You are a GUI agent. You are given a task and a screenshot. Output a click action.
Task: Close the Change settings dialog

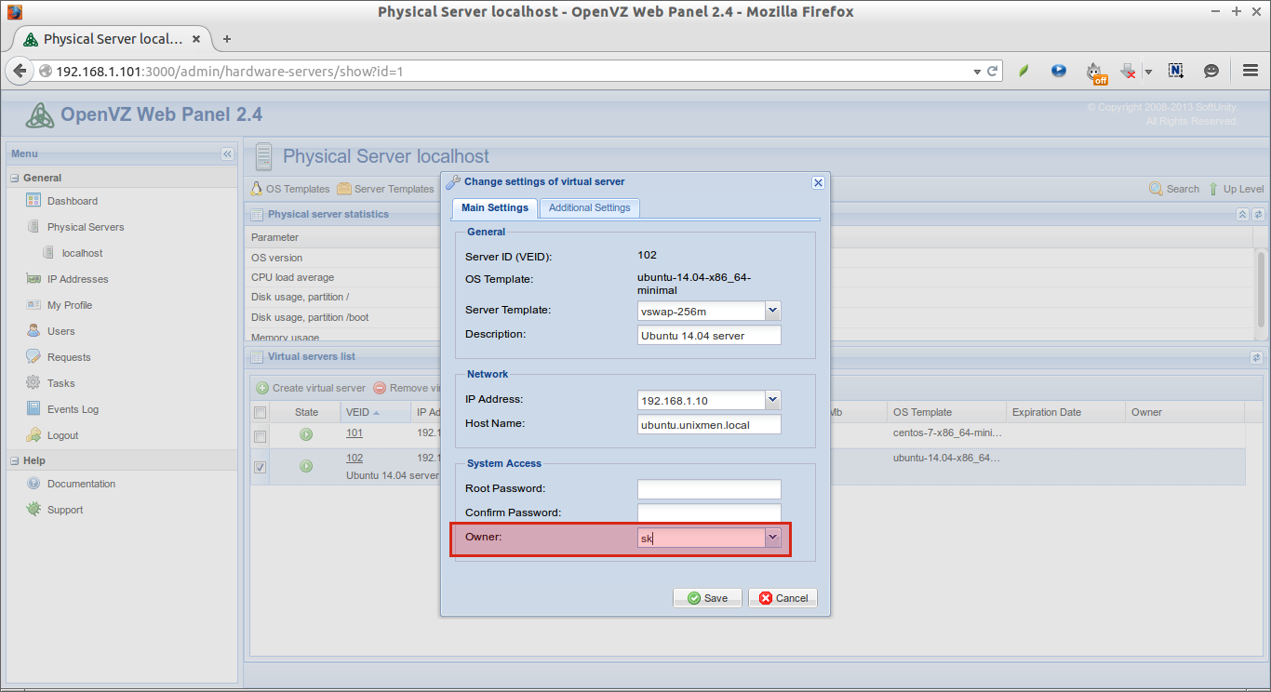[x=818, y=182]
